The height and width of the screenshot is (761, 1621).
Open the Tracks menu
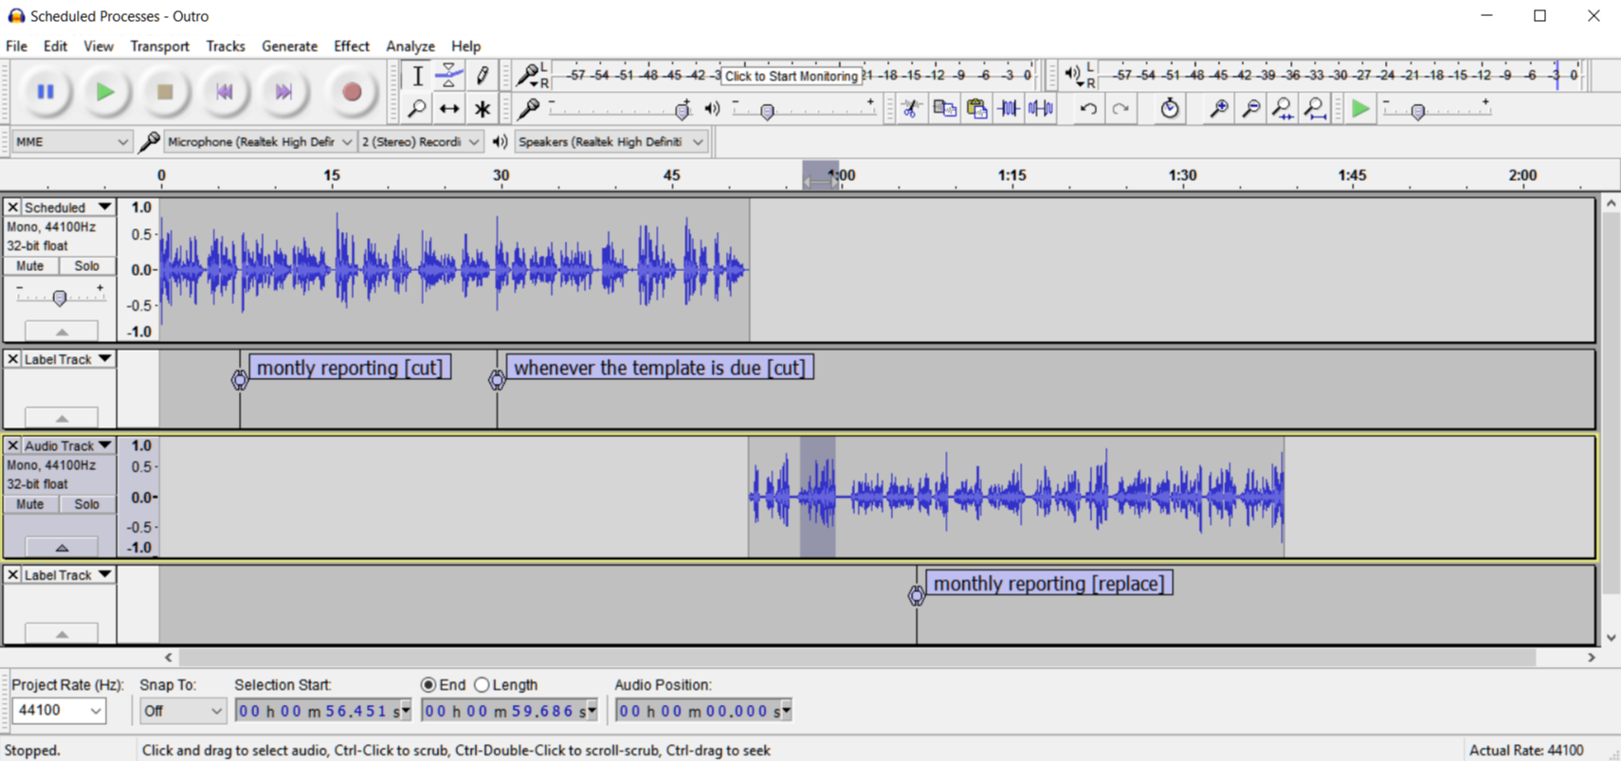pos(226,45)
